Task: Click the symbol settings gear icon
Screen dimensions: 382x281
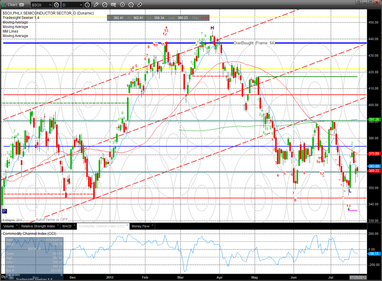Action: coord(56,5)
